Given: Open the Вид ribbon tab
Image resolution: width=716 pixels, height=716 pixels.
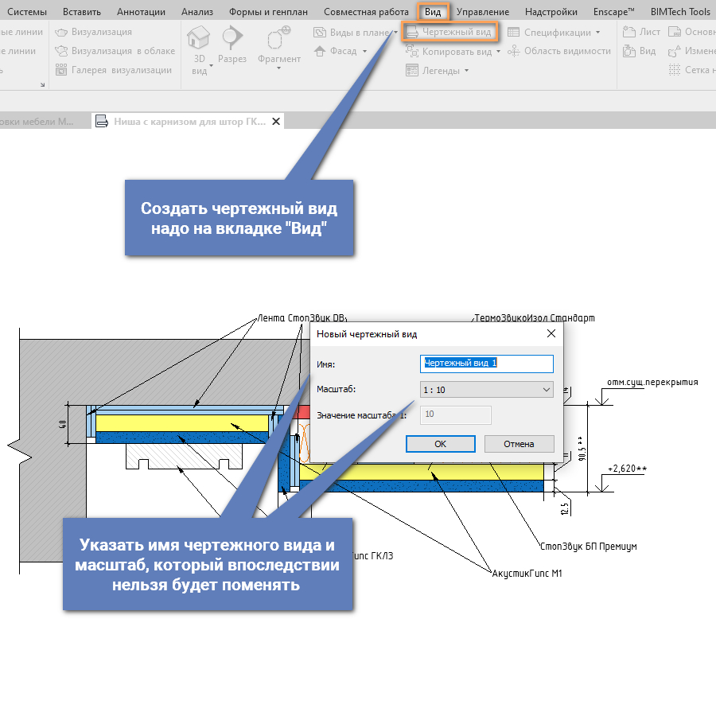Looking at the screenshot, I should coord(433,11).
